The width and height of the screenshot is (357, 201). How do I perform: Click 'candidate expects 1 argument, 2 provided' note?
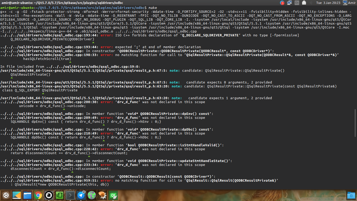(x=230, y=98)
